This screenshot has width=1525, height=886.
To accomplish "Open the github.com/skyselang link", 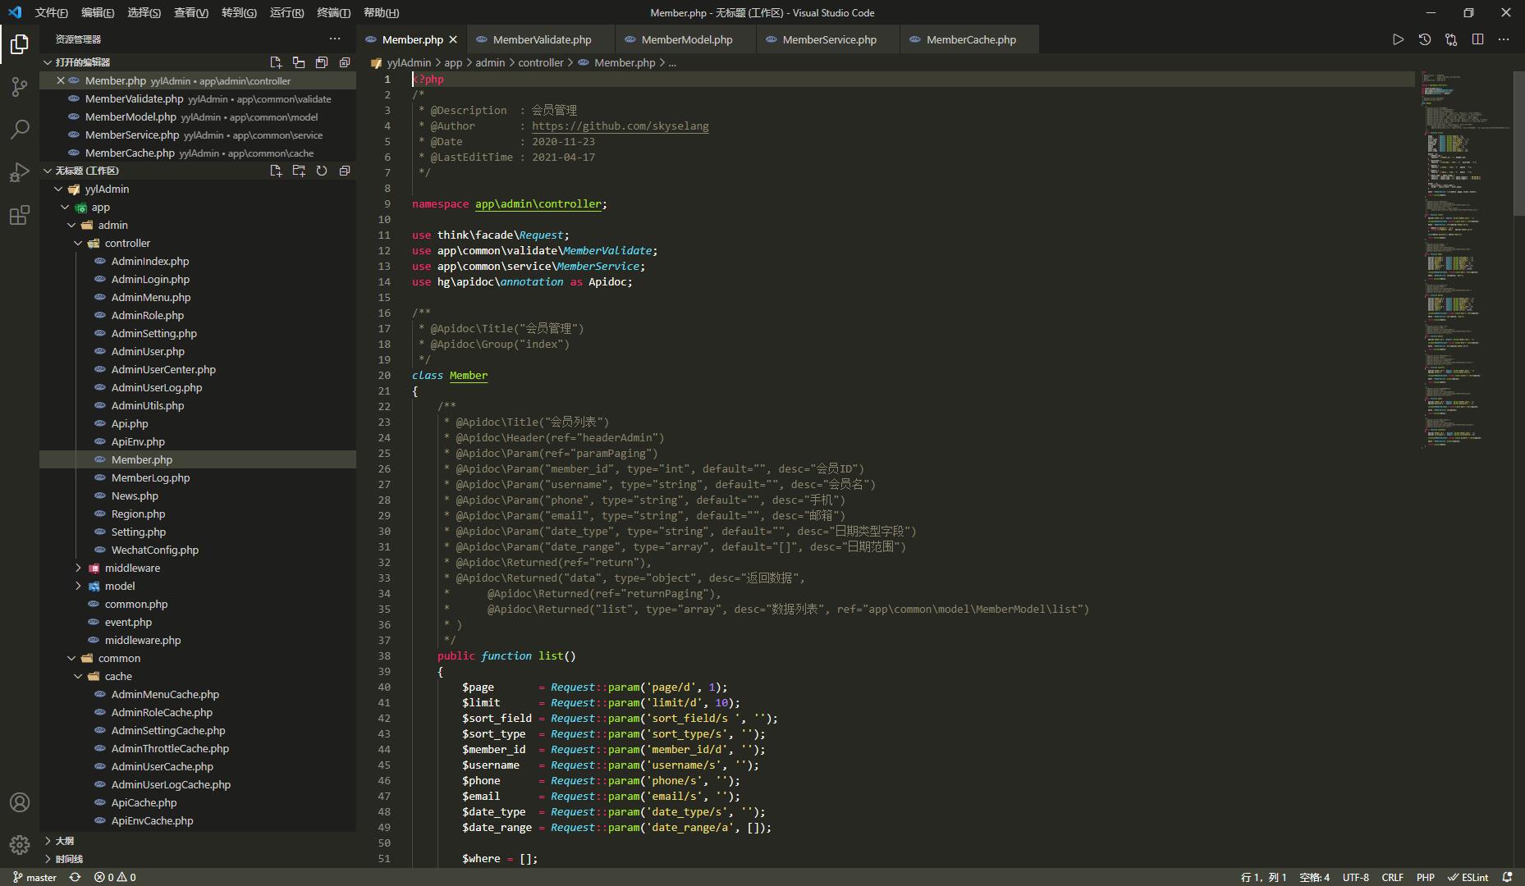I will [x=620, y=126].
